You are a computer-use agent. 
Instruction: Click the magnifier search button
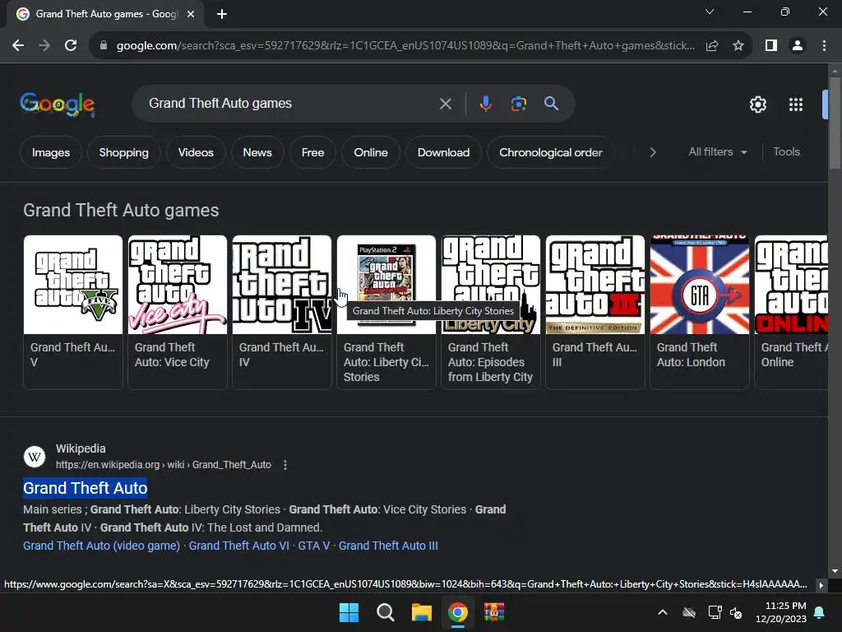pyautogui.click(x=552, y=104)
